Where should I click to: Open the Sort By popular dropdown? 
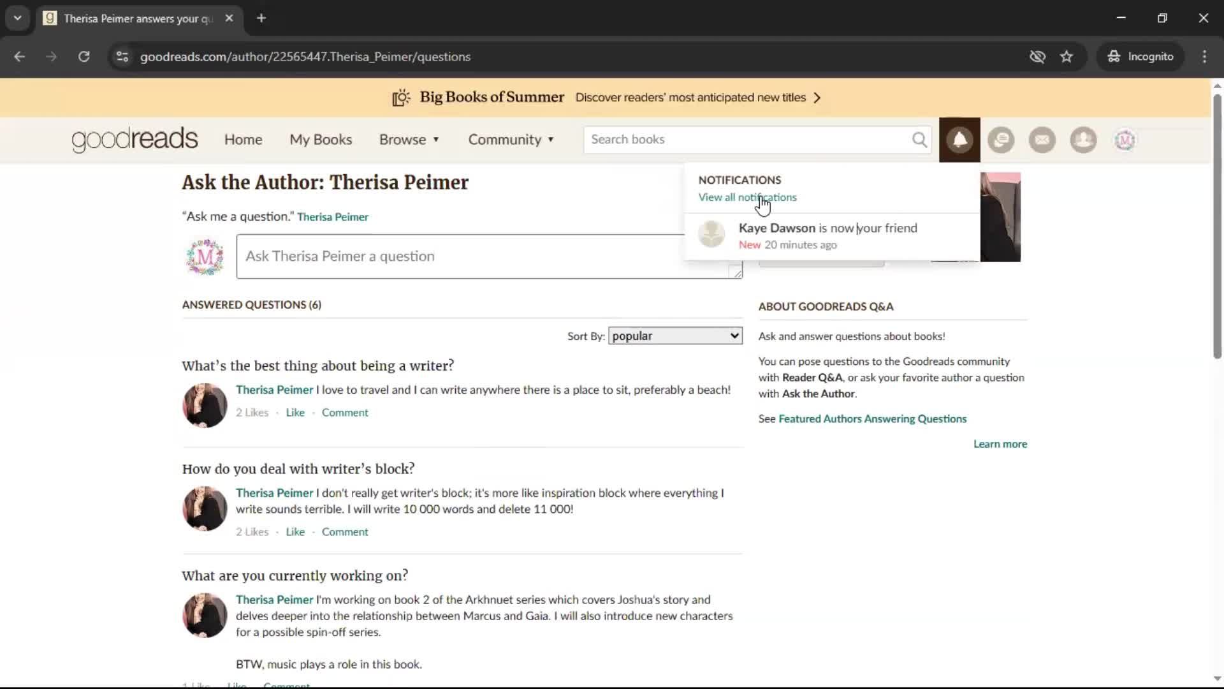[675, 336]
